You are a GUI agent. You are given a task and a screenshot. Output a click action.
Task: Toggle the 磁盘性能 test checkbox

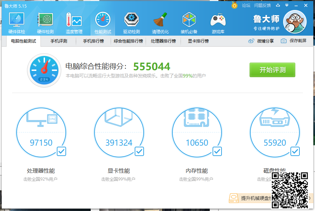coord(295,151)
